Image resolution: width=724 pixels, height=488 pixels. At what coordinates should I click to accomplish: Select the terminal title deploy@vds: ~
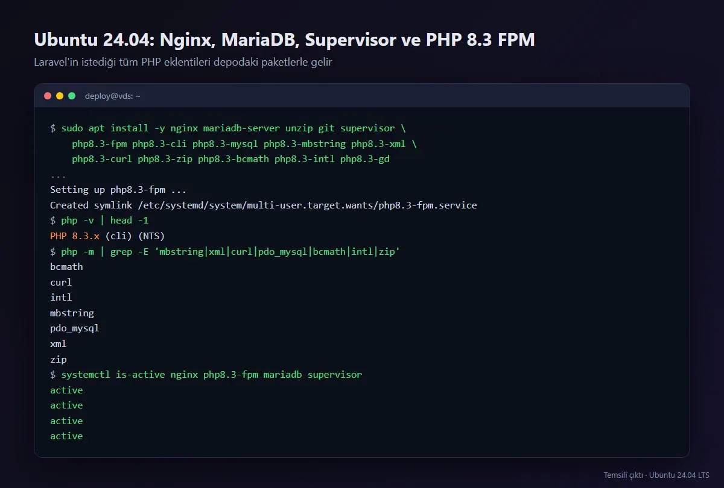(113, 96)
